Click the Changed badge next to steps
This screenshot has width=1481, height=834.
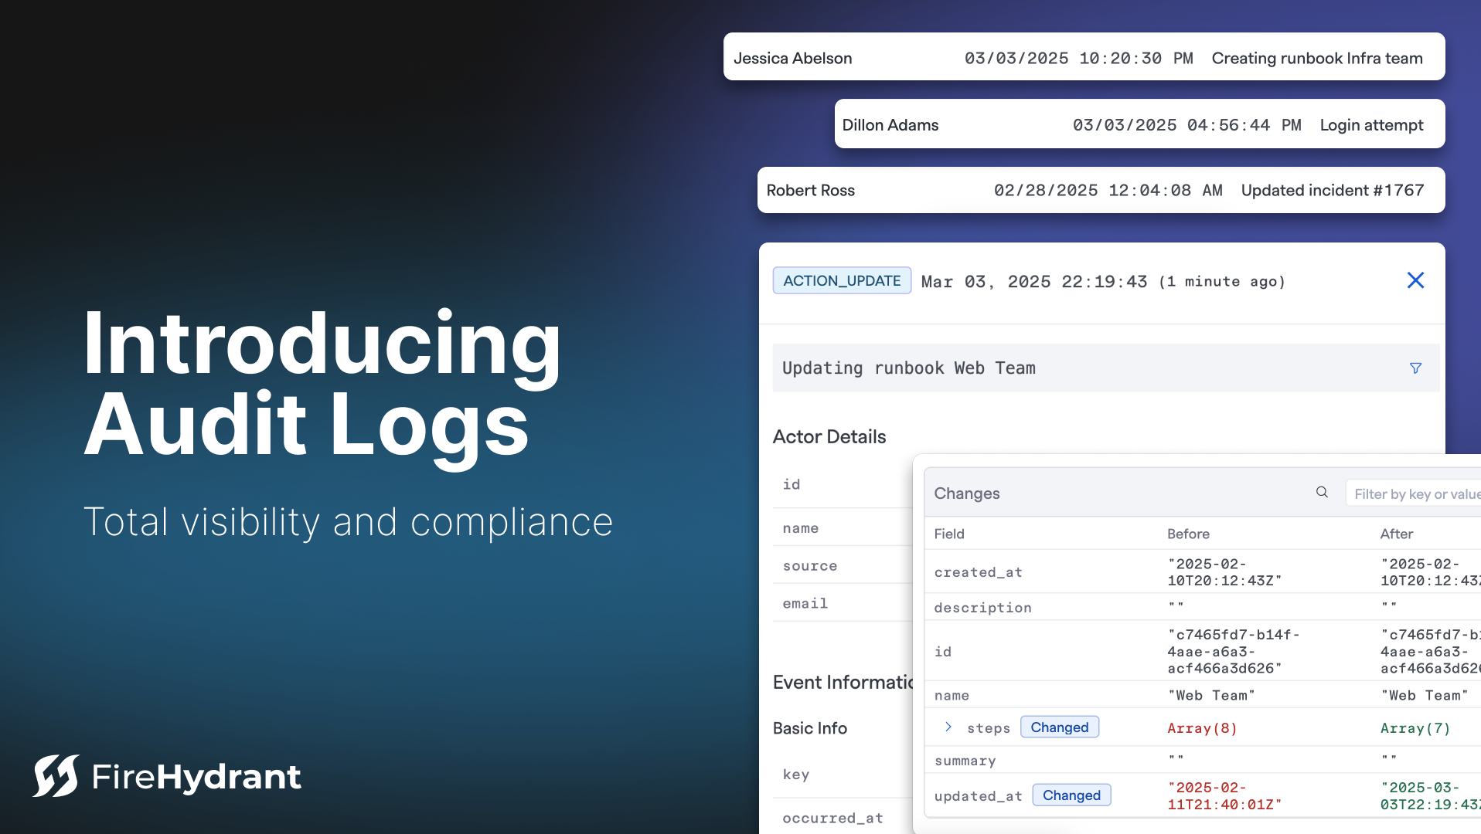(1059, 727)
